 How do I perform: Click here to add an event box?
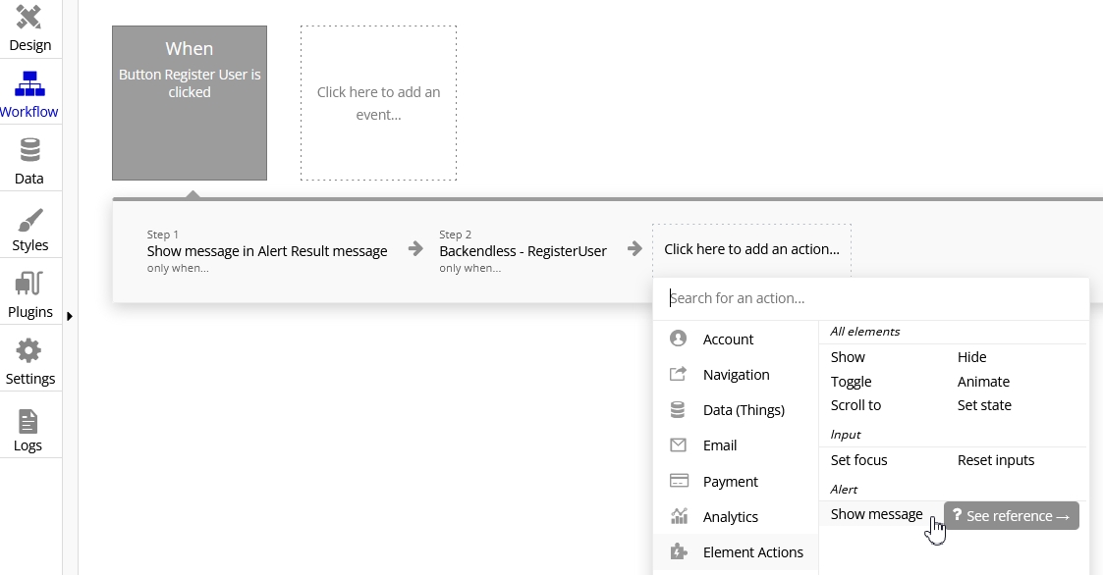378,103
